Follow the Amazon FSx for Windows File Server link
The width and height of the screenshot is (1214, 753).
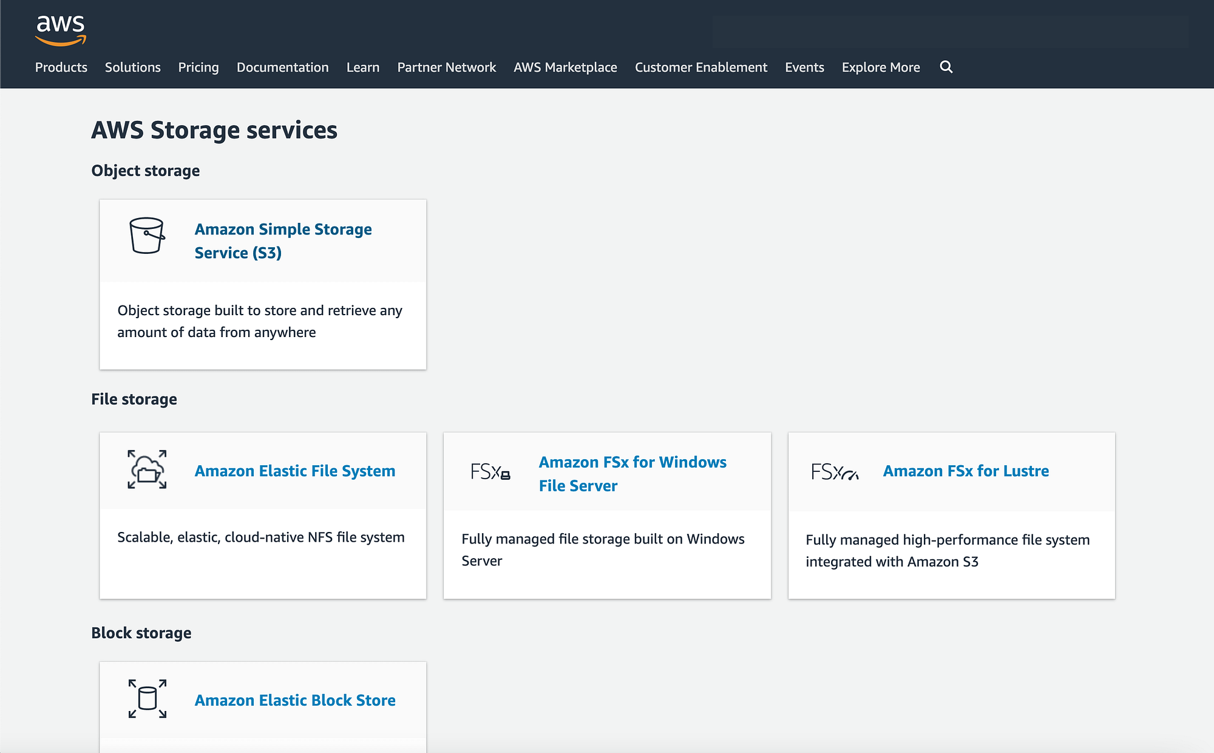[x=632, y=474]
